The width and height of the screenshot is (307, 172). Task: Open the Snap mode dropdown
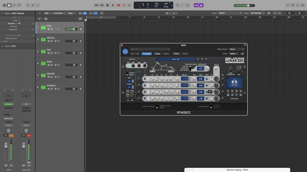coord(230,13)
